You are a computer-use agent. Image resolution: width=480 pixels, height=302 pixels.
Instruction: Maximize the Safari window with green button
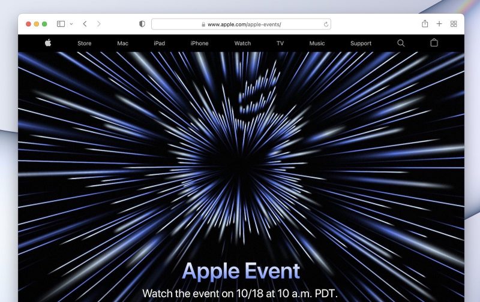click(44, 24)
